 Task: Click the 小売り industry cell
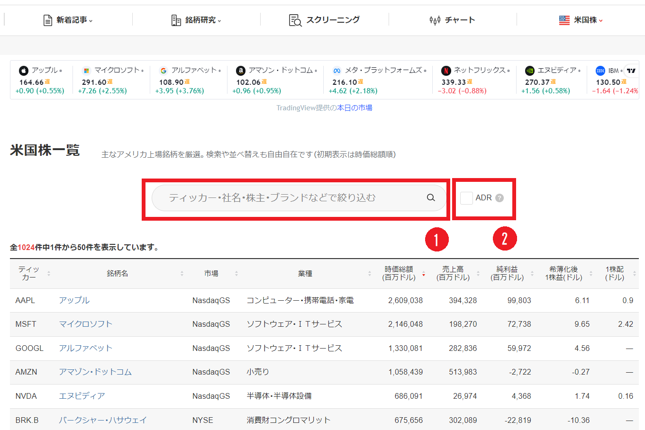[x=258, y=372]
